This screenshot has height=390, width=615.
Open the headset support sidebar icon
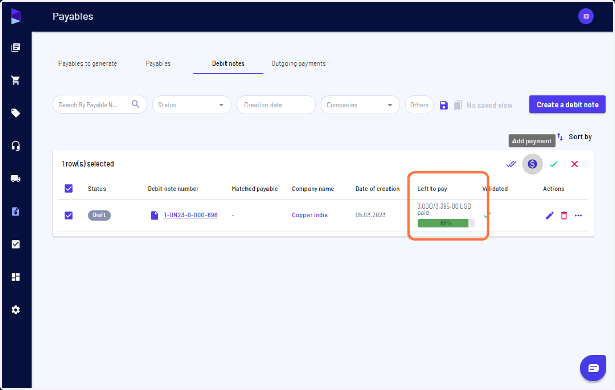coord(16,146)
